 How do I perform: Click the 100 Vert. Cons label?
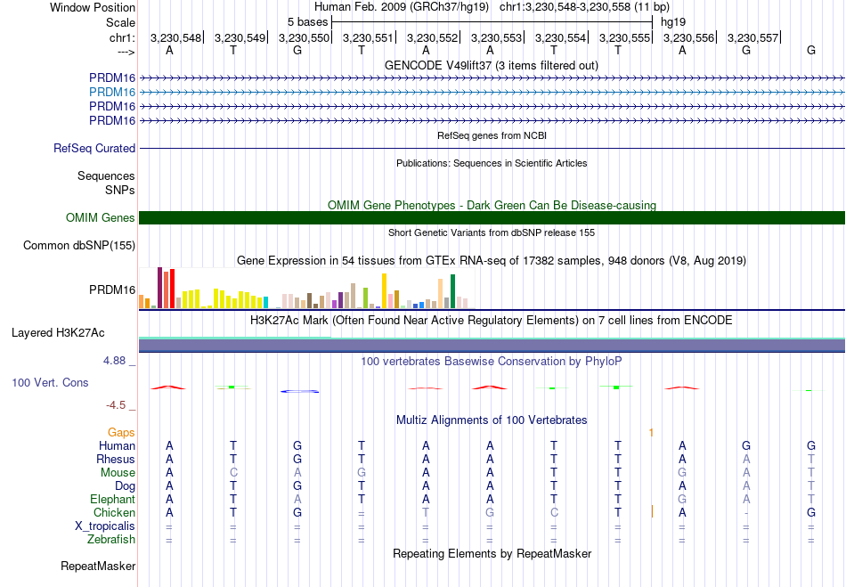50,382
